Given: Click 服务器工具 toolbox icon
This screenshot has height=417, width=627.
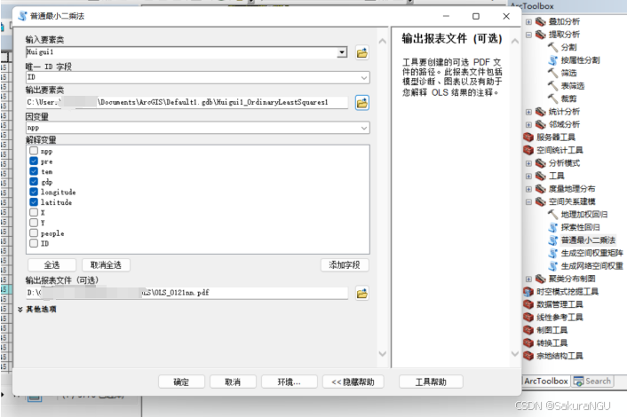Looking at the screenshot, I should pos(528,138).
